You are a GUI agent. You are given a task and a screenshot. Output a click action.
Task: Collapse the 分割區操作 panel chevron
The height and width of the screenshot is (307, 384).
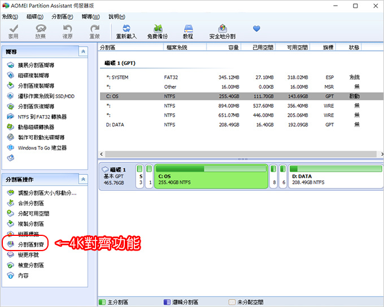(83, 179)
